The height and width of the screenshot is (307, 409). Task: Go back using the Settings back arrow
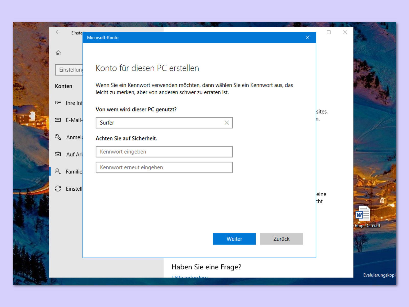click(x=58, y=32)
